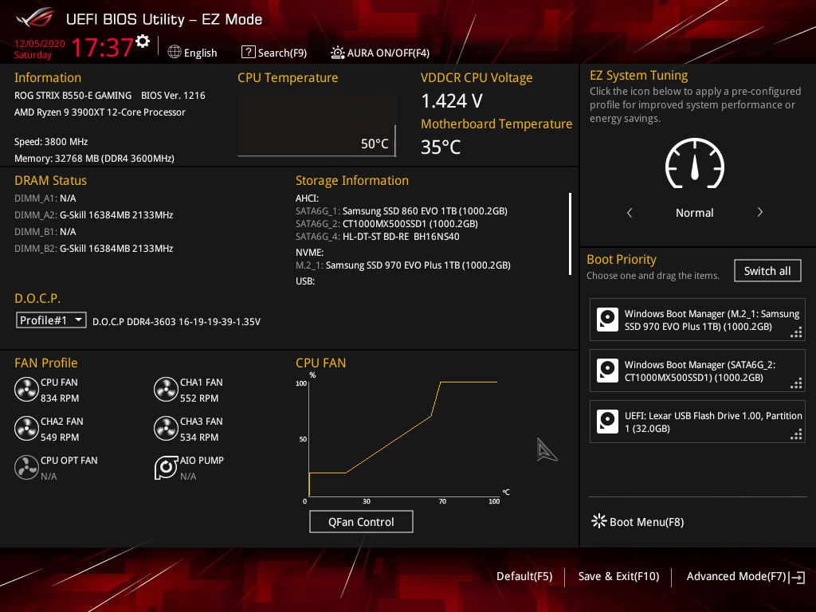The height and width of the screenshot is (612, 816).
Task: Click the Normal tuning profile label
Action: click(695, 212)
